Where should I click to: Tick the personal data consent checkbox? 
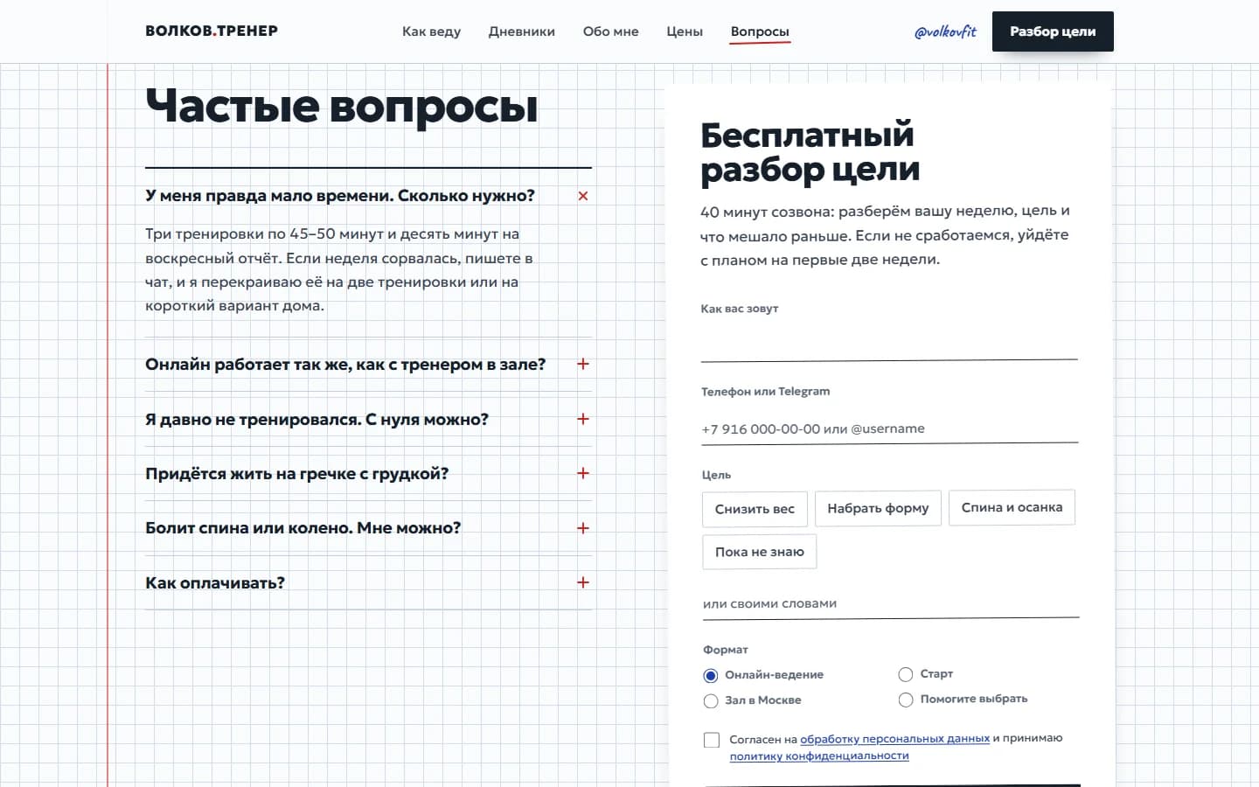[712, 740]
